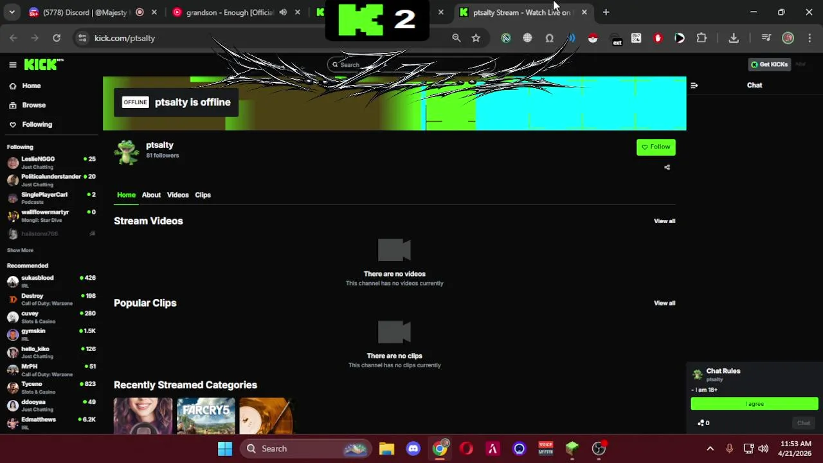Expand the Following list with Show More

tap(20, 250)
